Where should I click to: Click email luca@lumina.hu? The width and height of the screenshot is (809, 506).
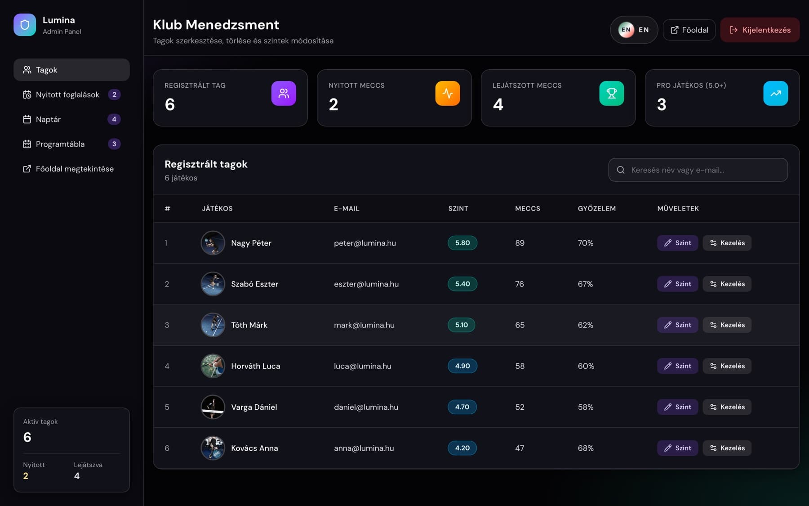[363, 366]
